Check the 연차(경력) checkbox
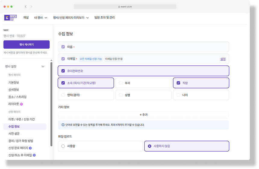This screenshot has height=169, width=259. click(63, 95)
